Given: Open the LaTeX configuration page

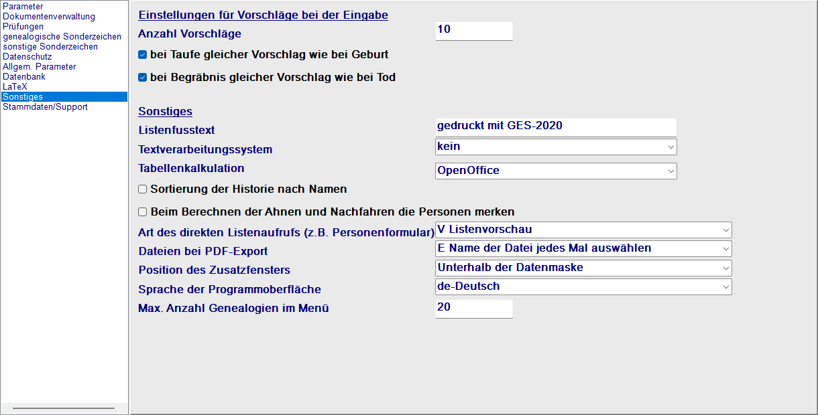Looking at the screenshot, I should click(x=15, y=86).
